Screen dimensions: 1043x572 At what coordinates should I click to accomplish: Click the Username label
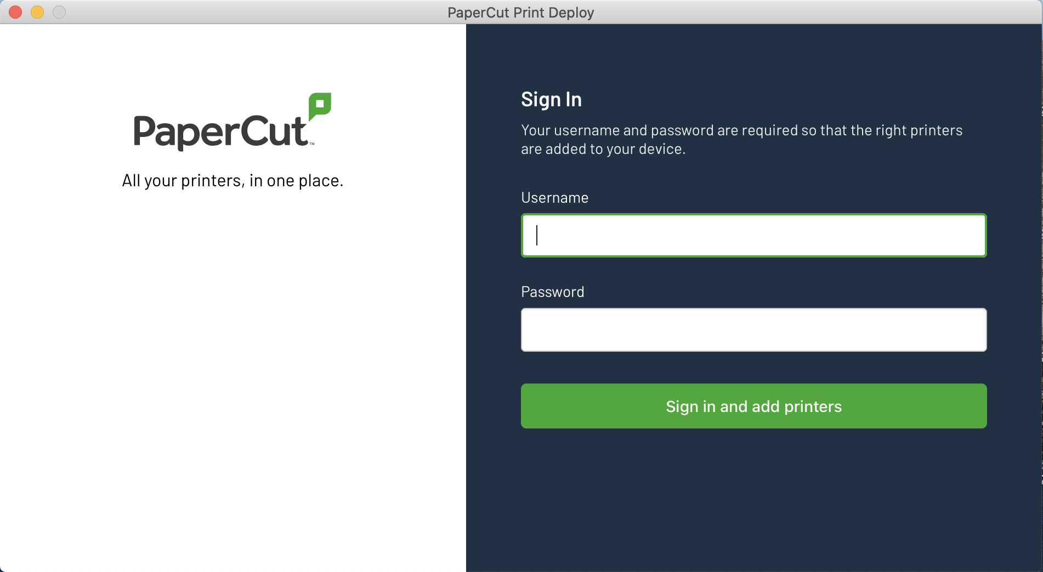pos(554,198)
